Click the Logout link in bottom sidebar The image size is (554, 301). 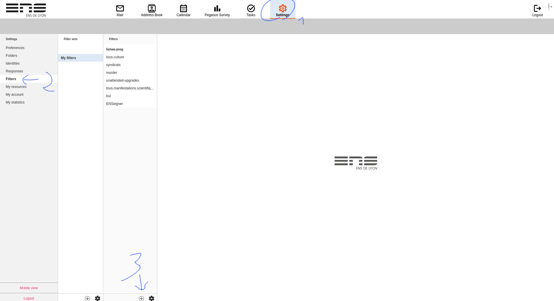(29, 298)
